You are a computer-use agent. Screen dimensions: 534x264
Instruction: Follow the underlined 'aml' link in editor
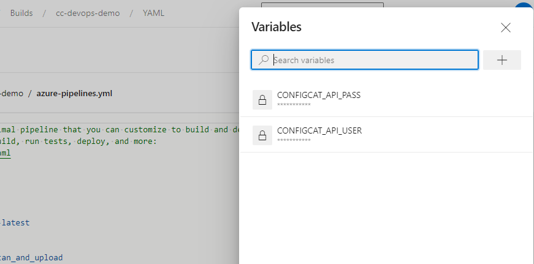pos(5,153)
